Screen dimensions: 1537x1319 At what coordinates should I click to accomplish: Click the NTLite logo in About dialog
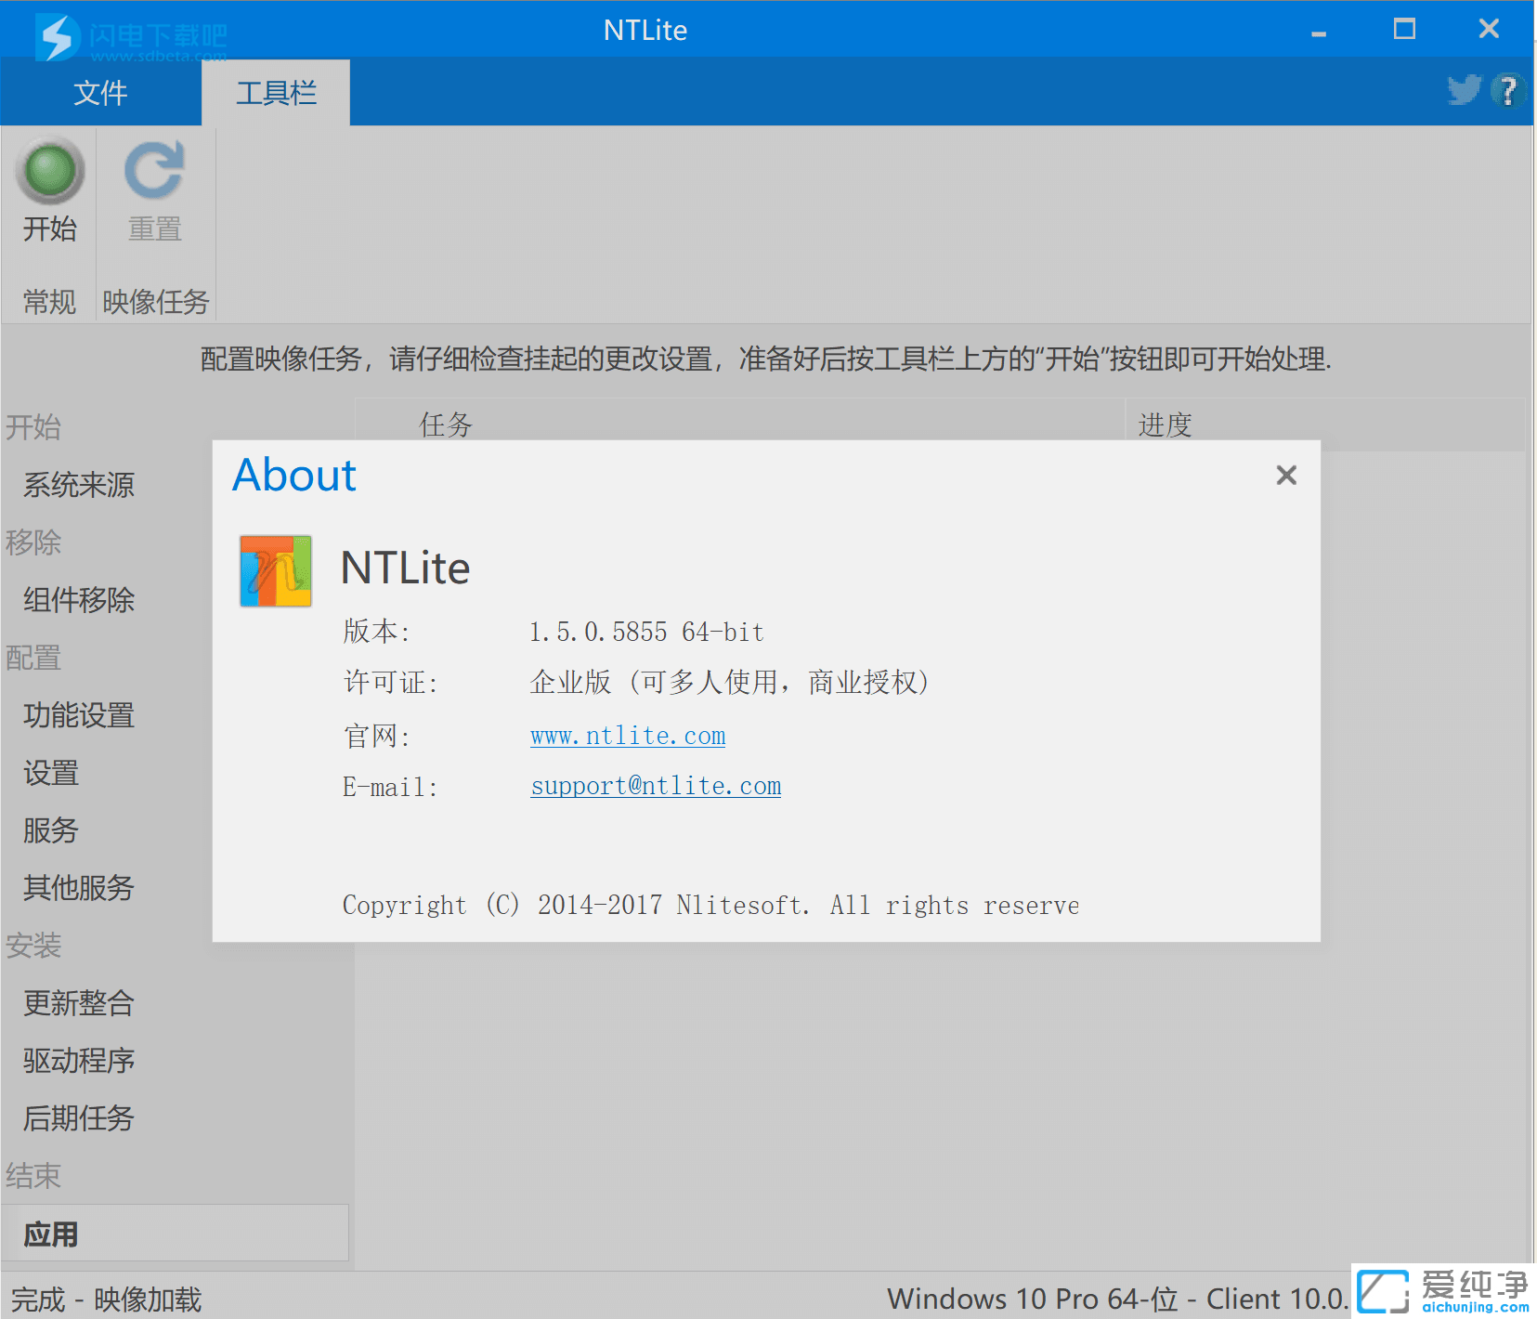[x=276, y=570]
